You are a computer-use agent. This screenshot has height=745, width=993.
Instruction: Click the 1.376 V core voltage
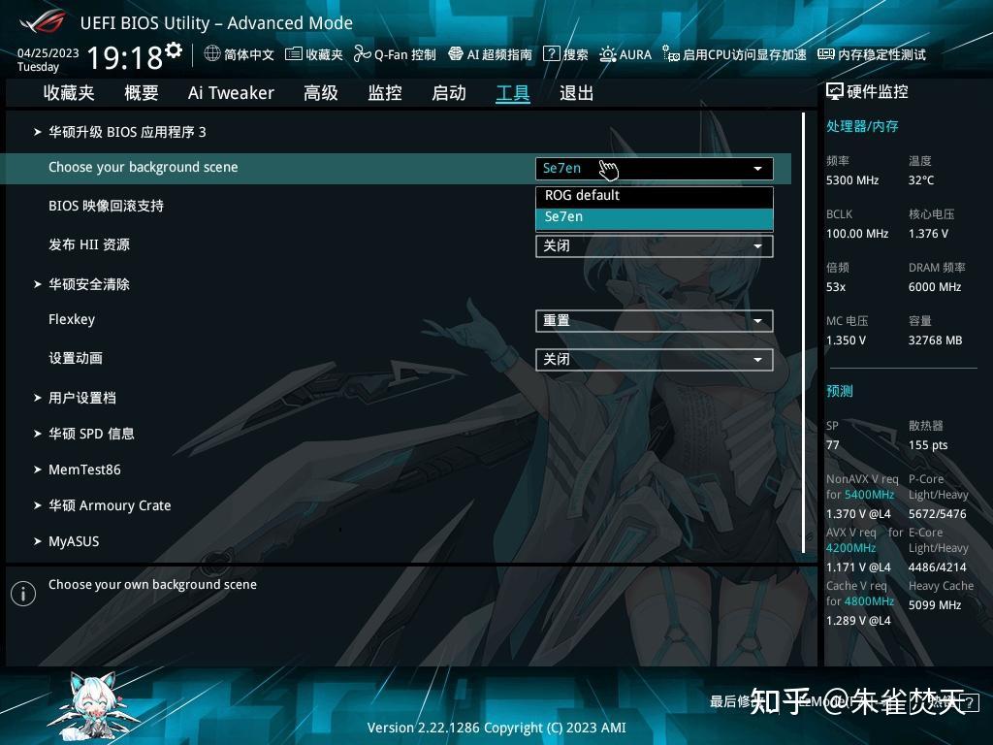(x=928, y=234)
